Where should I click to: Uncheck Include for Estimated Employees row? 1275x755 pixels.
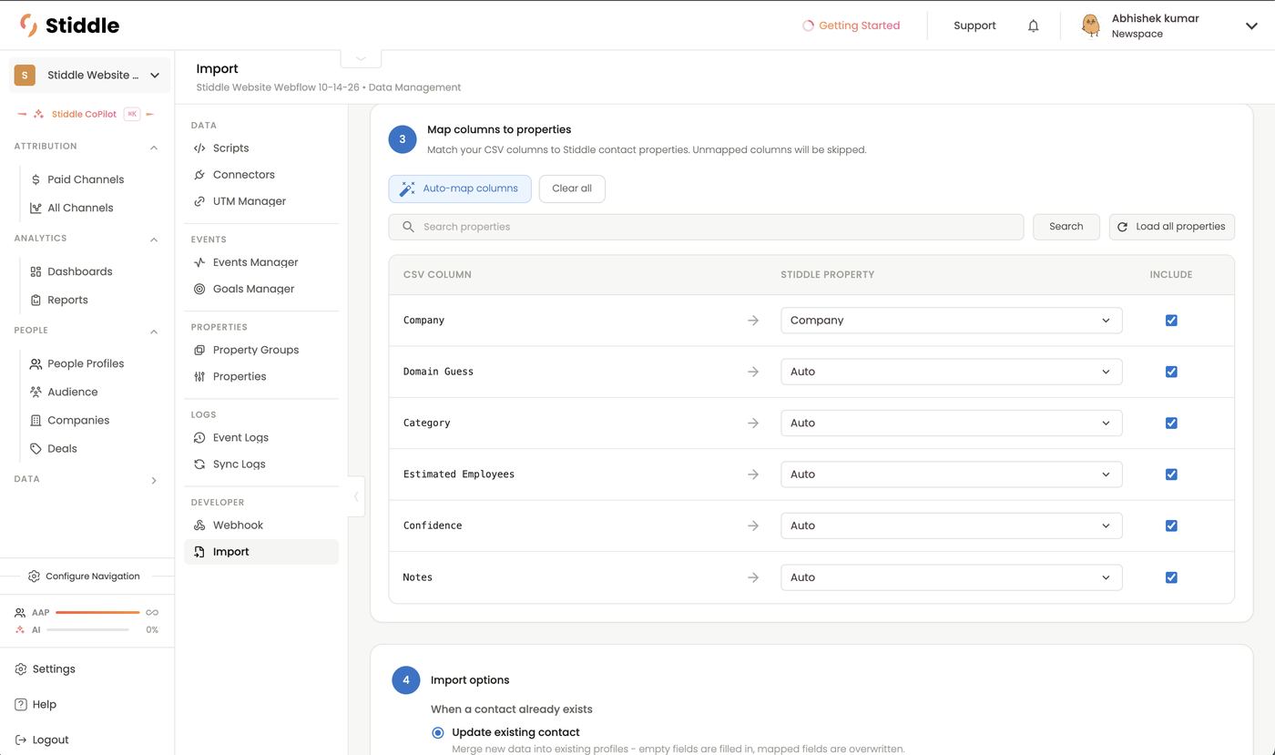click(x=1171, y=474)
